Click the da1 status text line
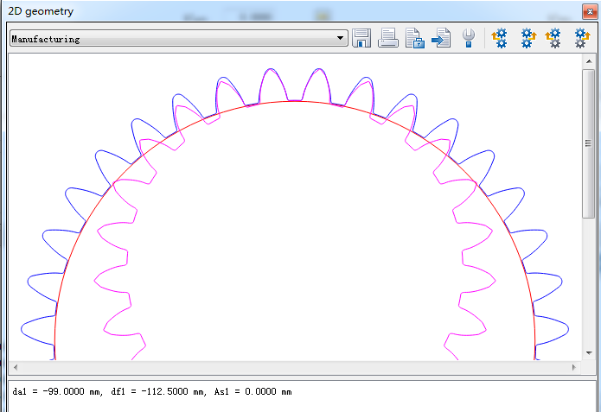Screen dimensions: 601x412 click(x=152, y=392)
